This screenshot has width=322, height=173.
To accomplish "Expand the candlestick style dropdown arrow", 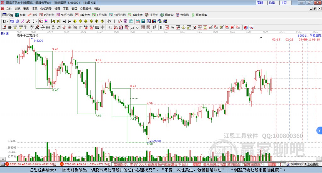I will pyautogui.click(x=37, y=21).
